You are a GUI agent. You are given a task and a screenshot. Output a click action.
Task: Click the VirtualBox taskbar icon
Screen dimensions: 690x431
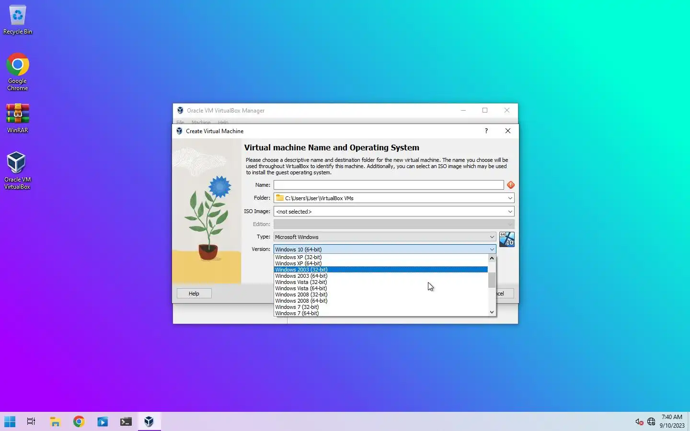(x=149, y=421)
